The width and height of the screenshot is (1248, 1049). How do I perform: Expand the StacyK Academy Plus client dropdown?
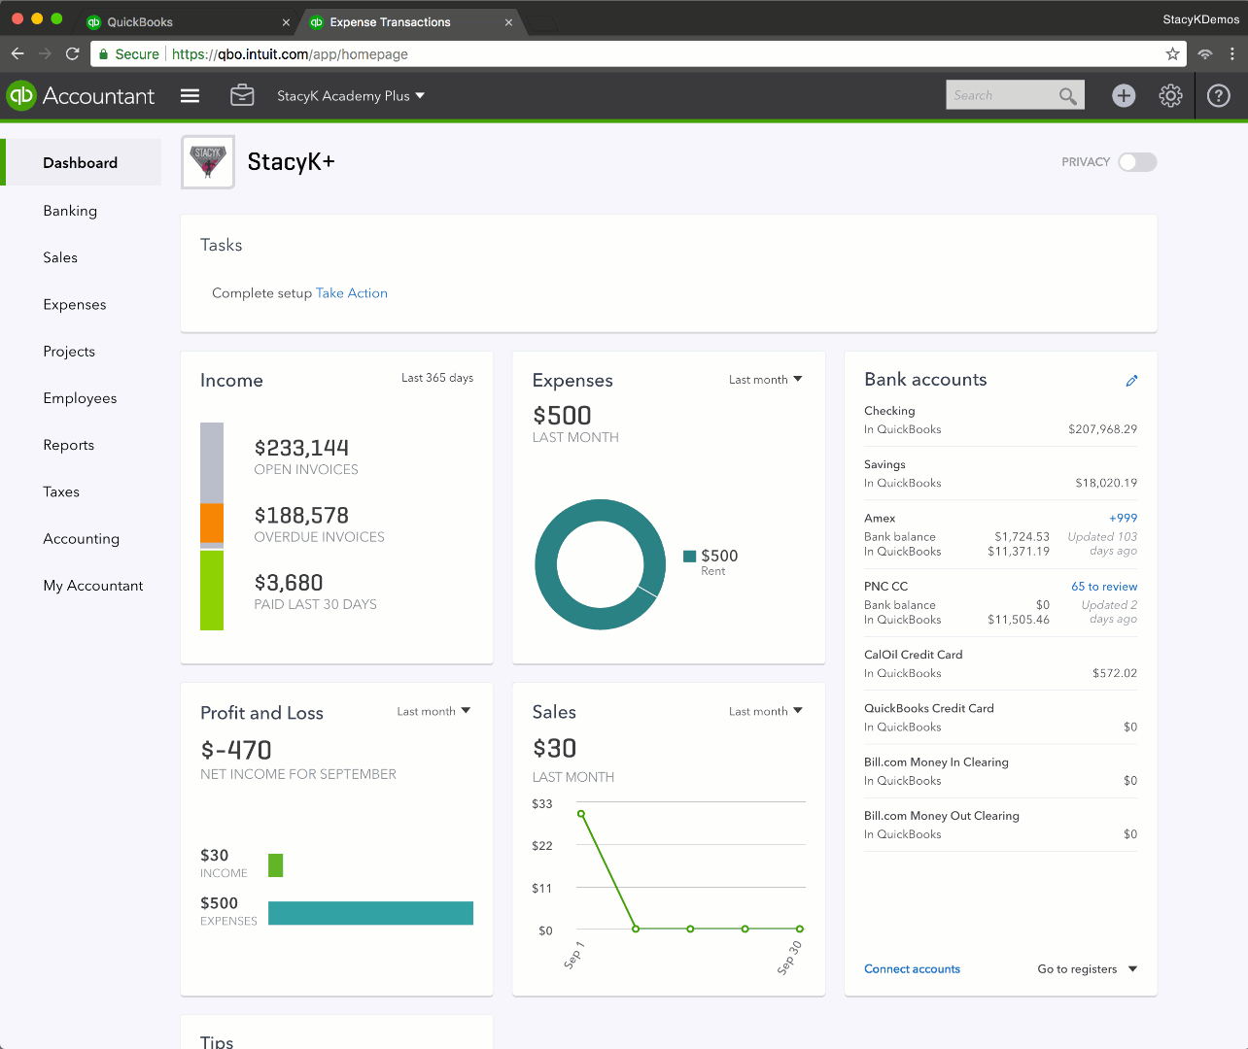351,95
